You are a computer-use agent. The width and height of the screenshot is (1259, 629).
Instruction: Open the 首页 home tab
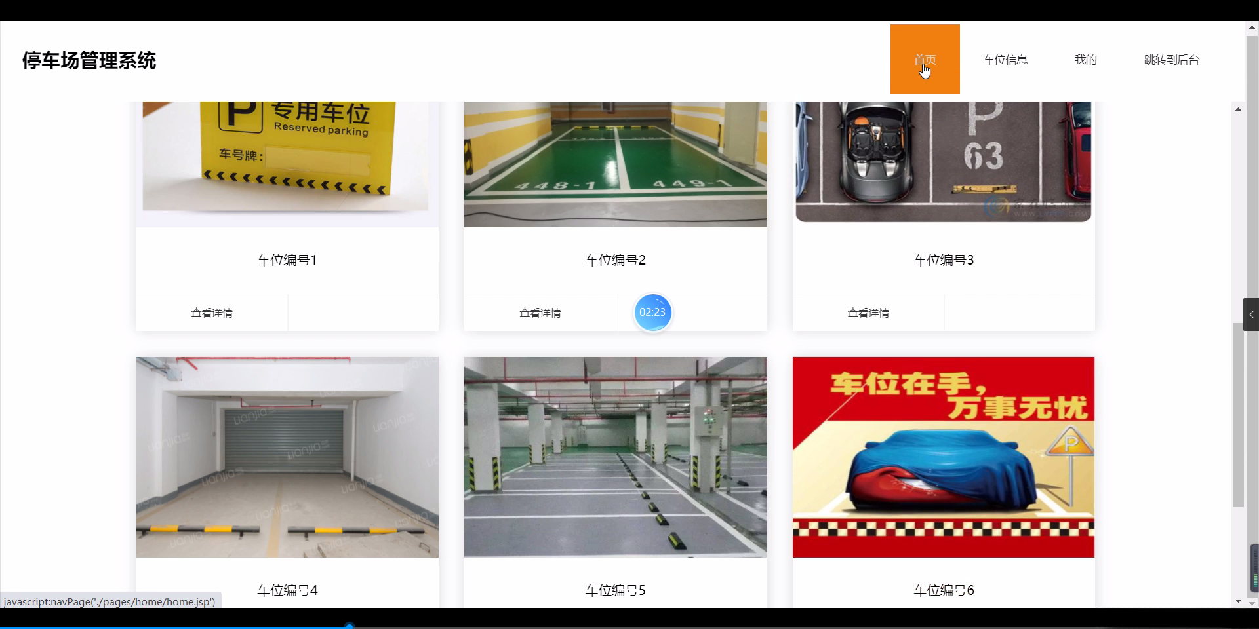point(925,59)
